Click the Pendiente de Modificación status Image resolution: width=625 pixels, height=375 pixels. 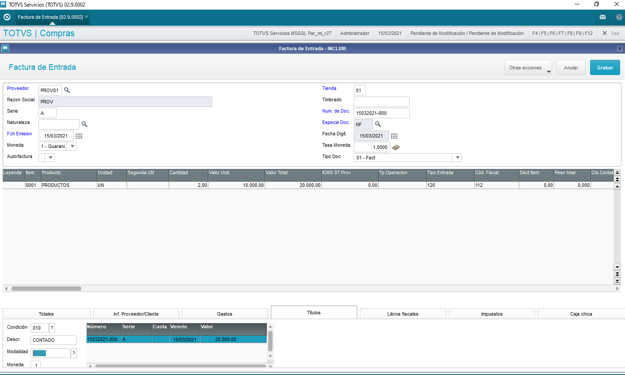pos(467,33)
